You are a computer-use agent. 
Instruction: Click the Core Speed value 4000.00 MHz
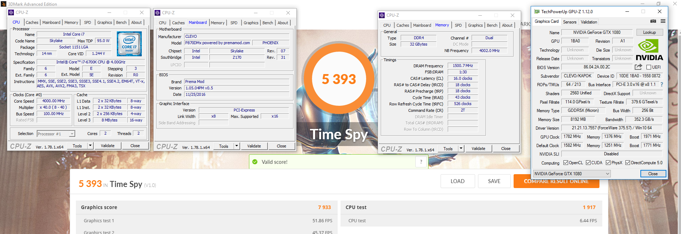pyautogui.click(x=54, y=101)
